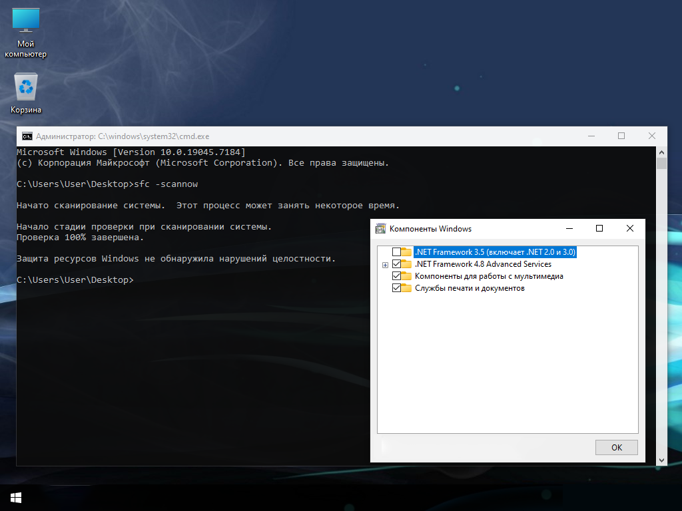Select the Корзина recycle bin icon
The image size is (682, 511).
click(26, 93)
